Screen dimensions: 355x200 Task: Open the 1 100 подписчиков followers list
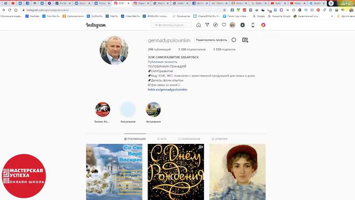click(192, 49)
